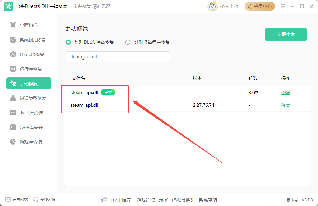This screenshot has width=318, height=206.
Task: Click the 版本号: V3.1.3 text
Action: (x=300, y=200)
